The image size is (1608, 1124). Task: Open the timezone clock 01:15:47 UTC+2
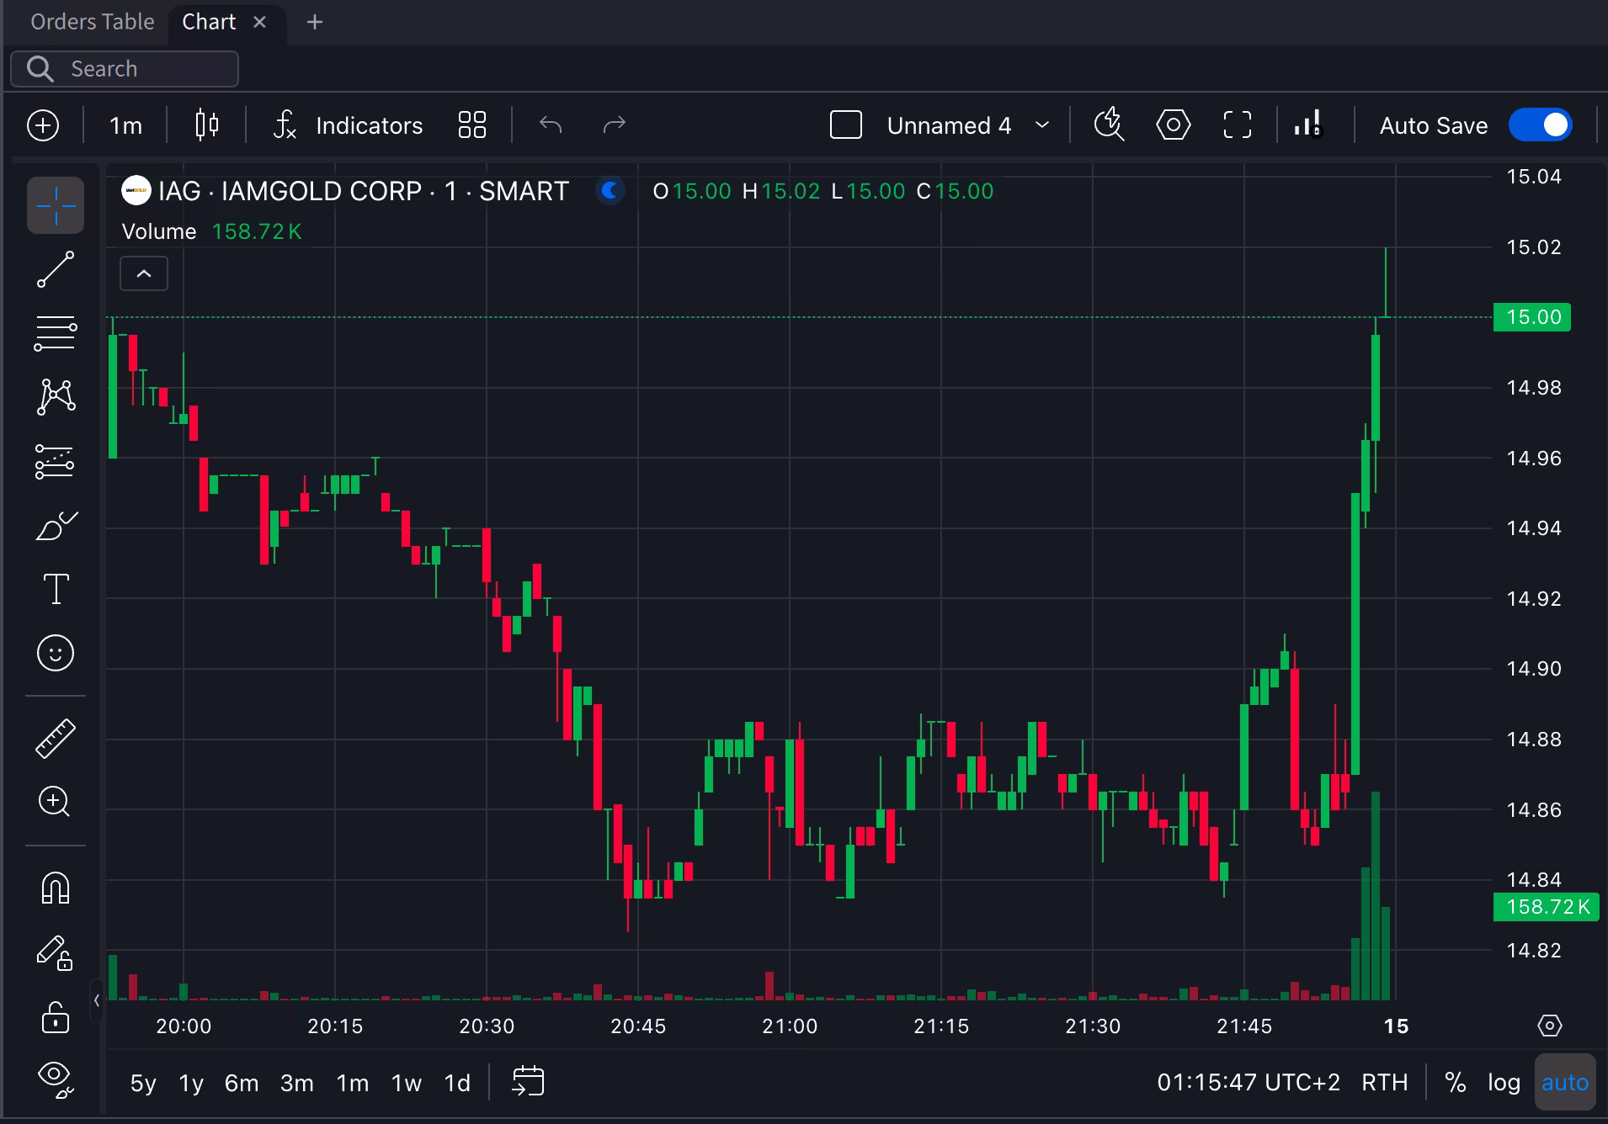coord(1249,1083)
